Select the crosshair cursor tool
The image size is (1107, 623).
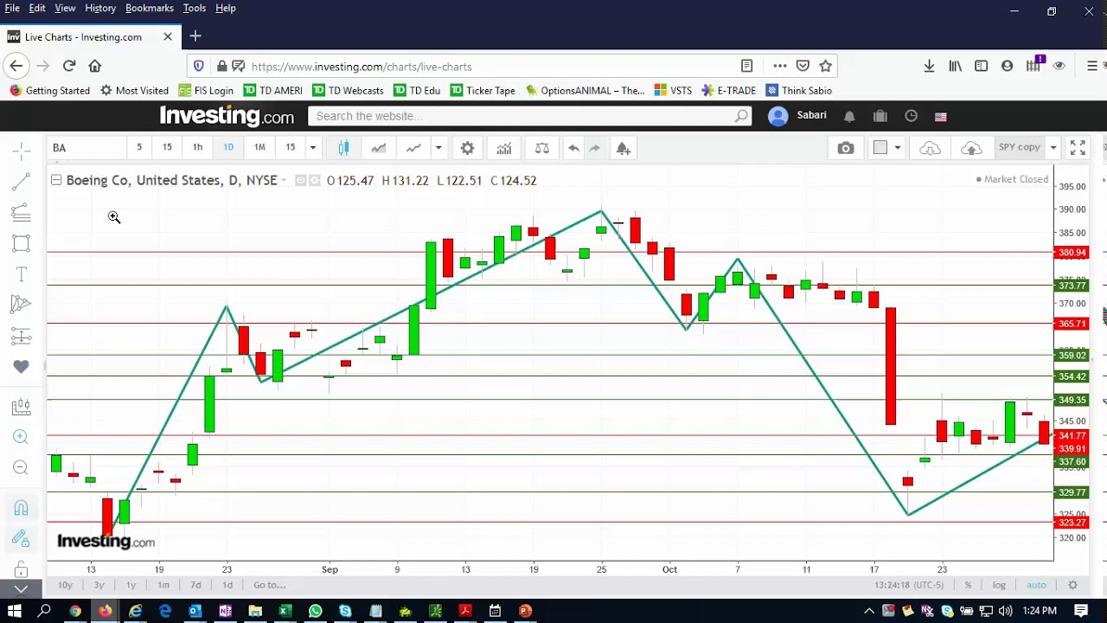(x=22, y=151)
